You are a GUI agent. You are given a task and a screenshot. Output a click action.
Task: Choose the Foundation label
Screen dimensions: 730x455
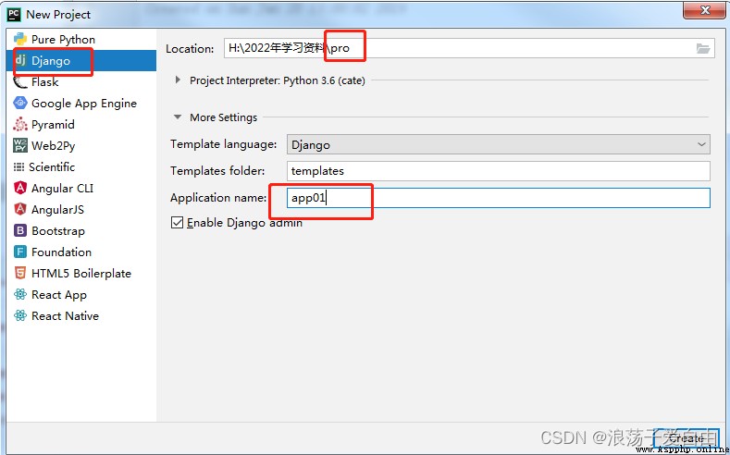pyautogui.click(x=61, y=252)
